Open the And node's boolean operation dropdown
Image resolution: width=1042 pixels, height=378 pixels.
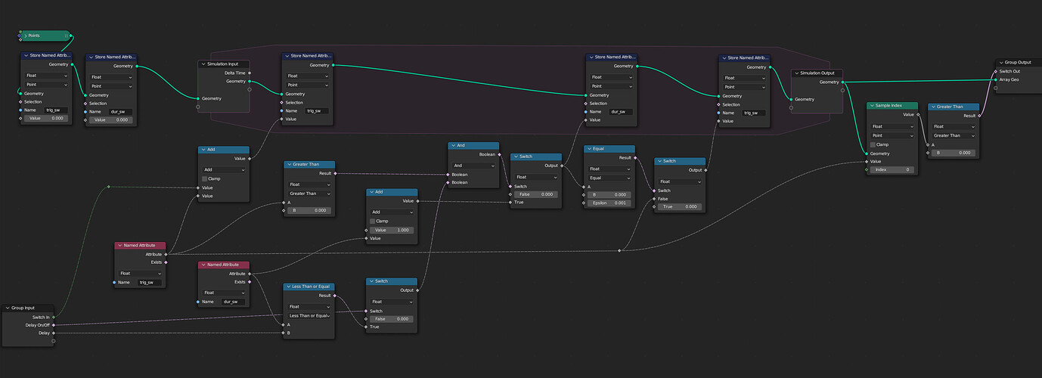[474, 166]
